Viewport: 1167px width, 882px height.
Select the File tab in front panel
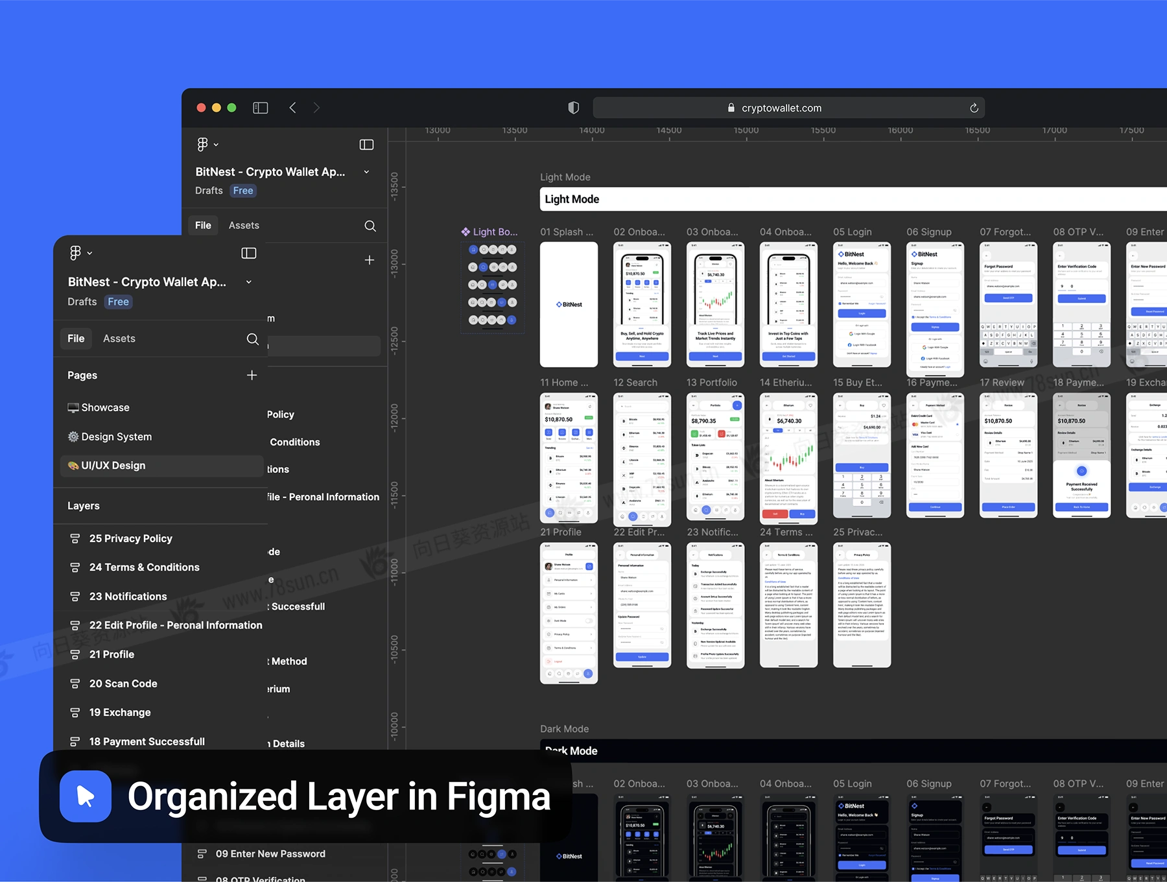tap(76, 339)
